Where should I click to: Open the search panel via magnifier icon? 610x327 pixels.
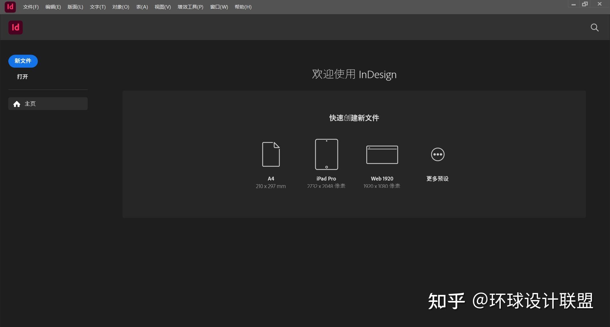[594, 27]
